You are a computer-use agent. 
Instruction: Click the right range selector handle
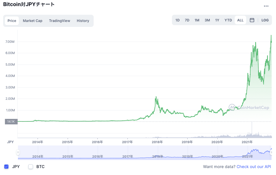coord(271,152)
